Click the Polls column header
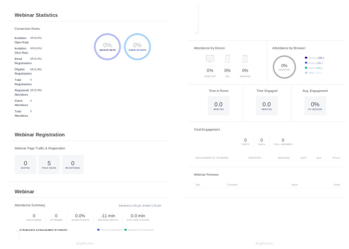Viewport: 349px width, 249px height. coord(336,158)
